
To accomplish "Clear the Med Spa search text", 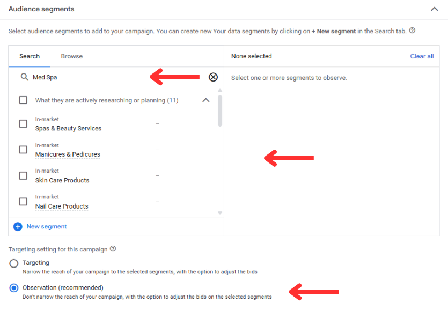I will coord(213,77).
